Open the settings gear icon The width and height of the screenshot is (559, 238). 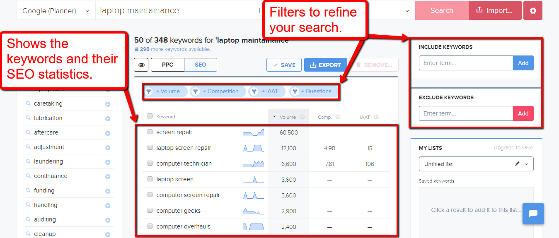tap(533, 11)
